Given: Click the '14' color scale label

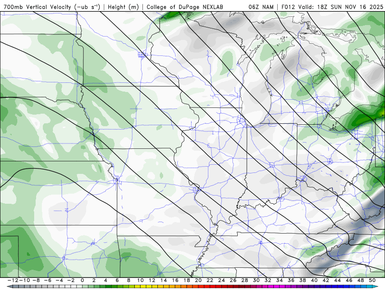Looking at the screenshot, I should coord(164,280).
